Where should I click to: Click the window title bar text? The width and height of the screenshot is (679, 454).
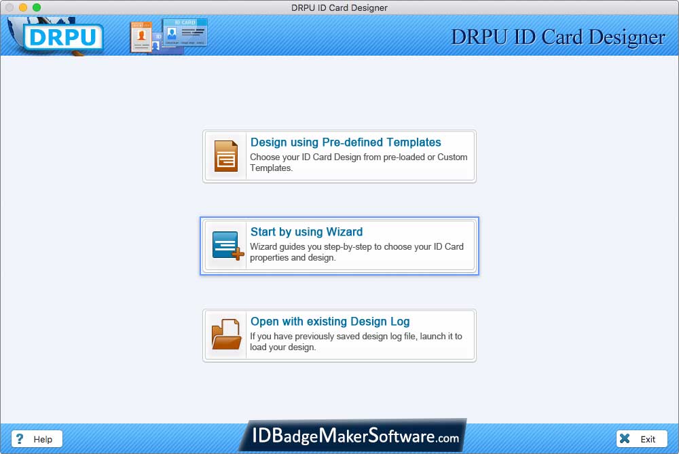339,7
